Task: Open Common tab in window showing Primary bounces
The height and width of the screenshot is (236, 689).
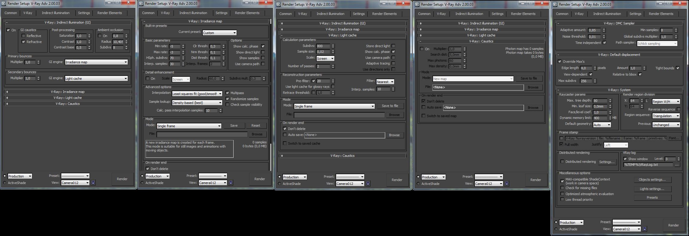Action: point(11,13)
